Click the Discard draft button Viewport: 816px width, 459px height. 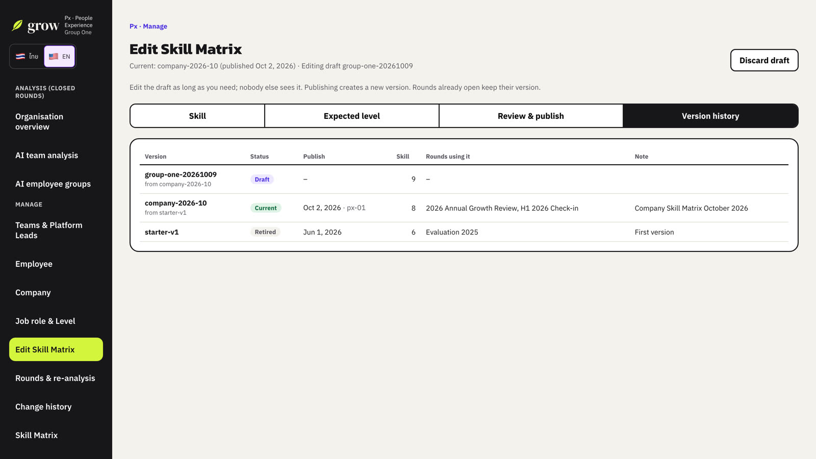tap(764, 60)
